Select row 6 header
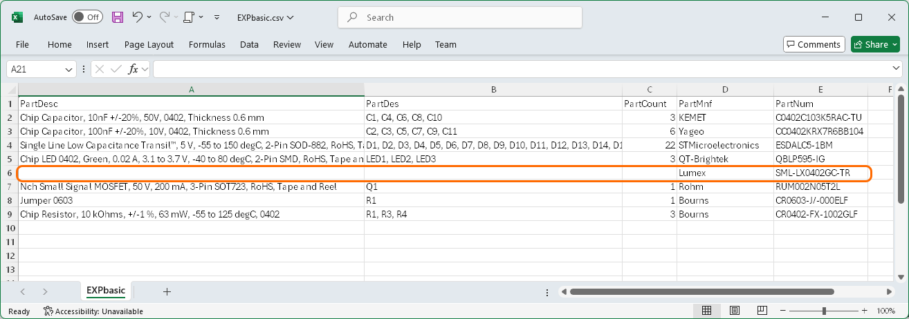The width and height of the screenshot is (909, 319). 9,173
